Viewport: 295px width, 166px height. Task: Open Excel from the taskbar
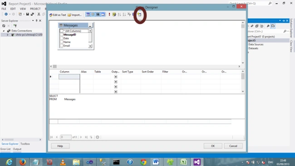tap(184, 162)
